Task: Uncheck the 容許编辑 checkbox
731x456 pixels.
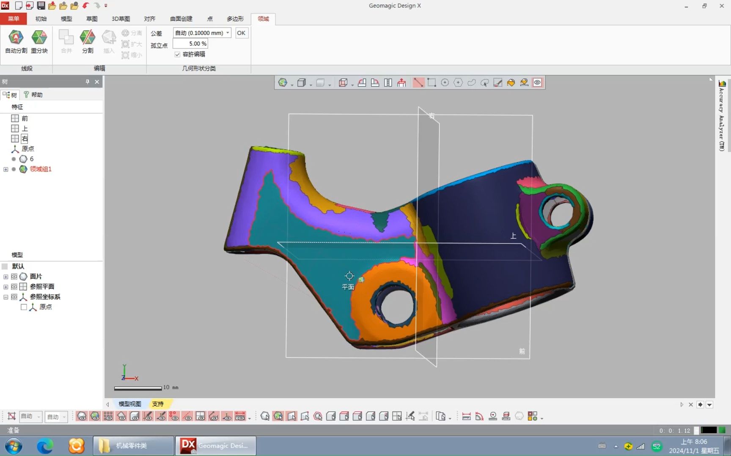Action: click(x=177, y=54)
